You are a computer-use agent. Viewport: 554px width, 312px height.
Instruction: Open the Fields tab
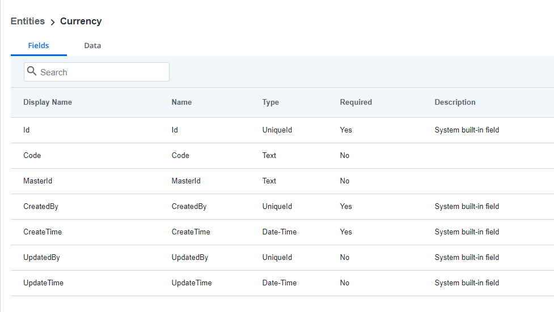tap(39, 45)
